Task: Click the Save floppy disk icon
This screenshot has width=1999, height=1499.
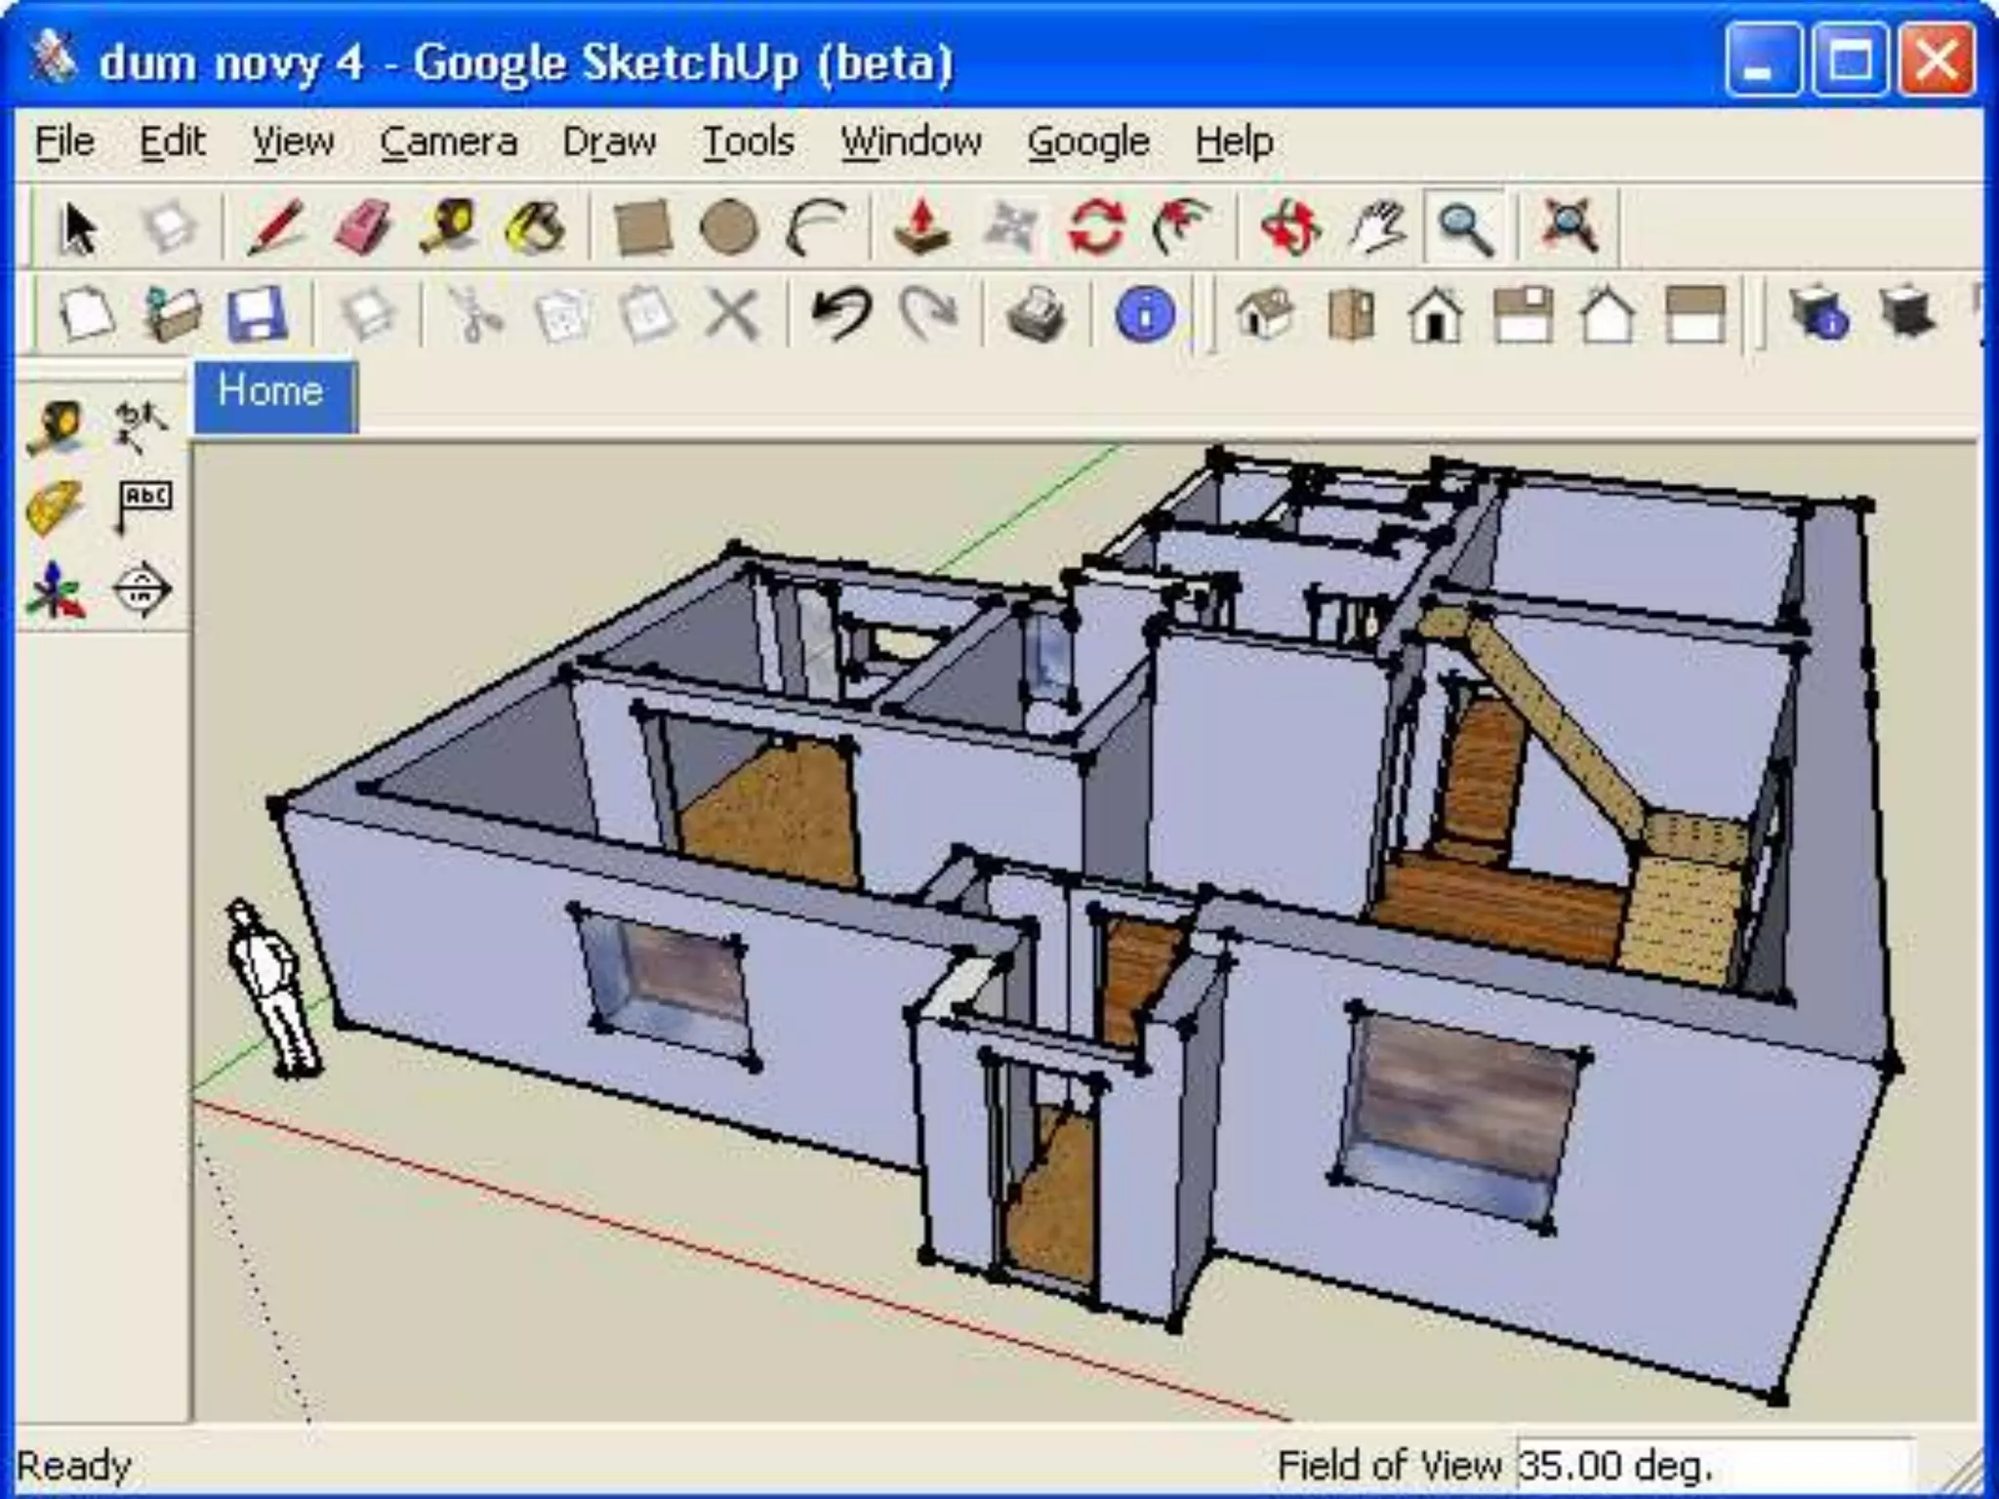Action: pos(257,314)
